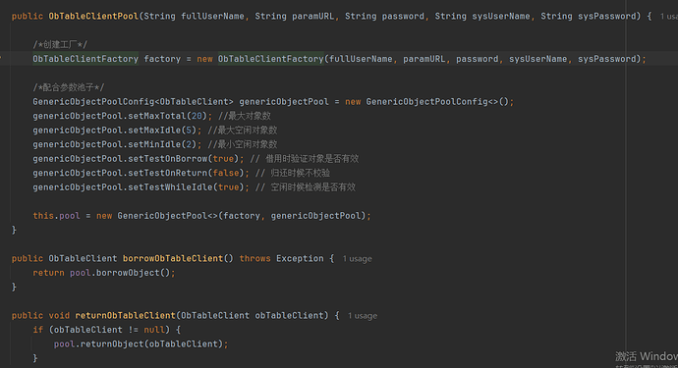
Task: Click the setMaxIdle method call
Action: (154, 130)
